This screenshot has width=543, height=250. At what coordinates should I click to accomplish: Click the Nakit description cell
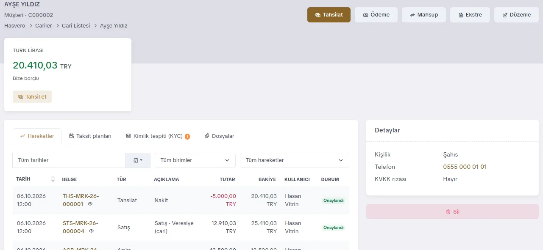point(162,200)
